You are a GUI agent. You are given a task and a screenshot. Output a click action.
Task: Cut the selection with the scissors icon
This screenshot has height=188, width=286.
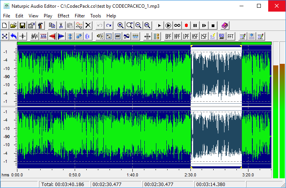click(61, 26)
